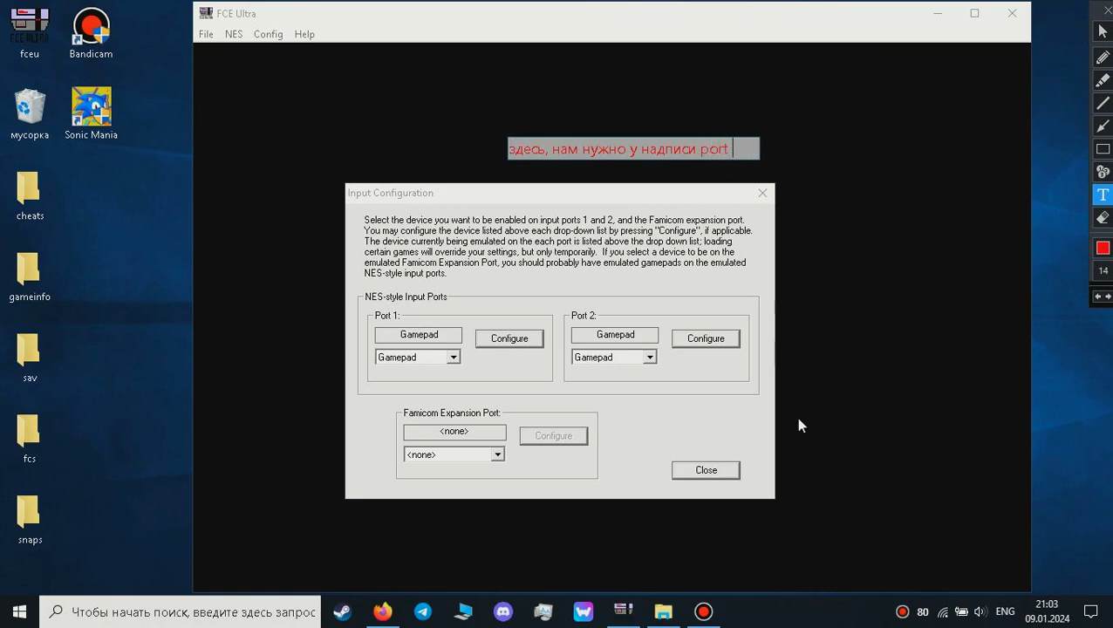
Task: Open the NES menu
Action: pos(234,34)
